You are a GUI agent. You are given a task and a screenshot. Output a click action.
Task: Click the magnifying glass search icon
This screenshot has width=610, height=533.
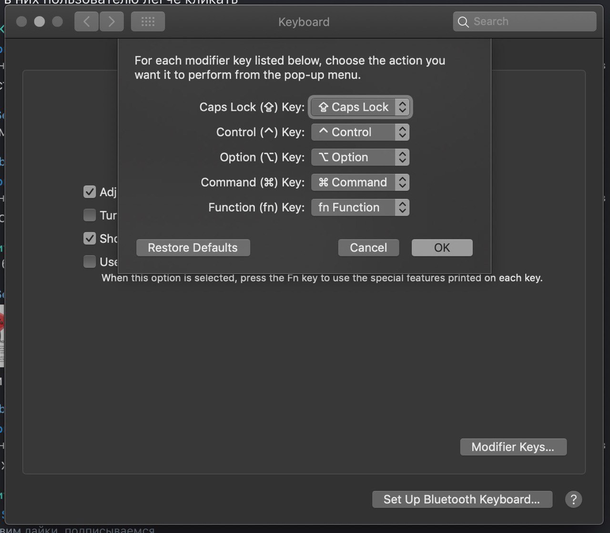pos(463,22)
